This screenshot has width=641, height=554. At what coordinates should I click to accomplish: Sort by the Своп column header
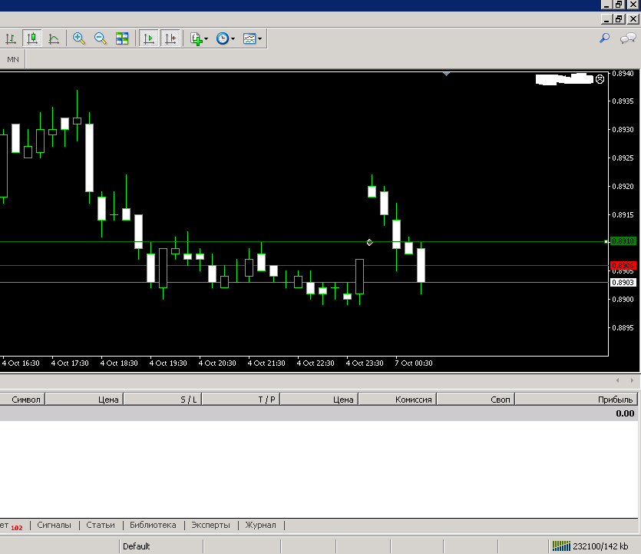476,400
